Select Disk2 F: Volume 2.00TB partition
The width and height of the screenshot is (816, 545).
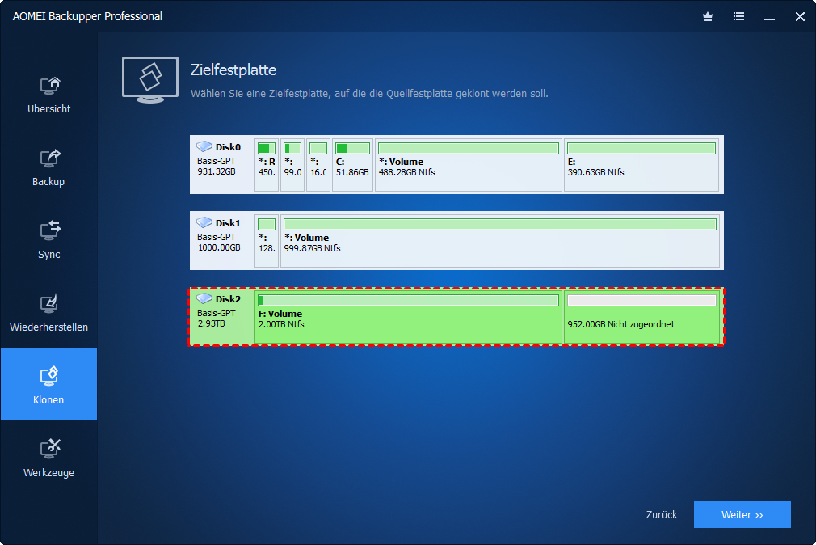coord(409,317)
